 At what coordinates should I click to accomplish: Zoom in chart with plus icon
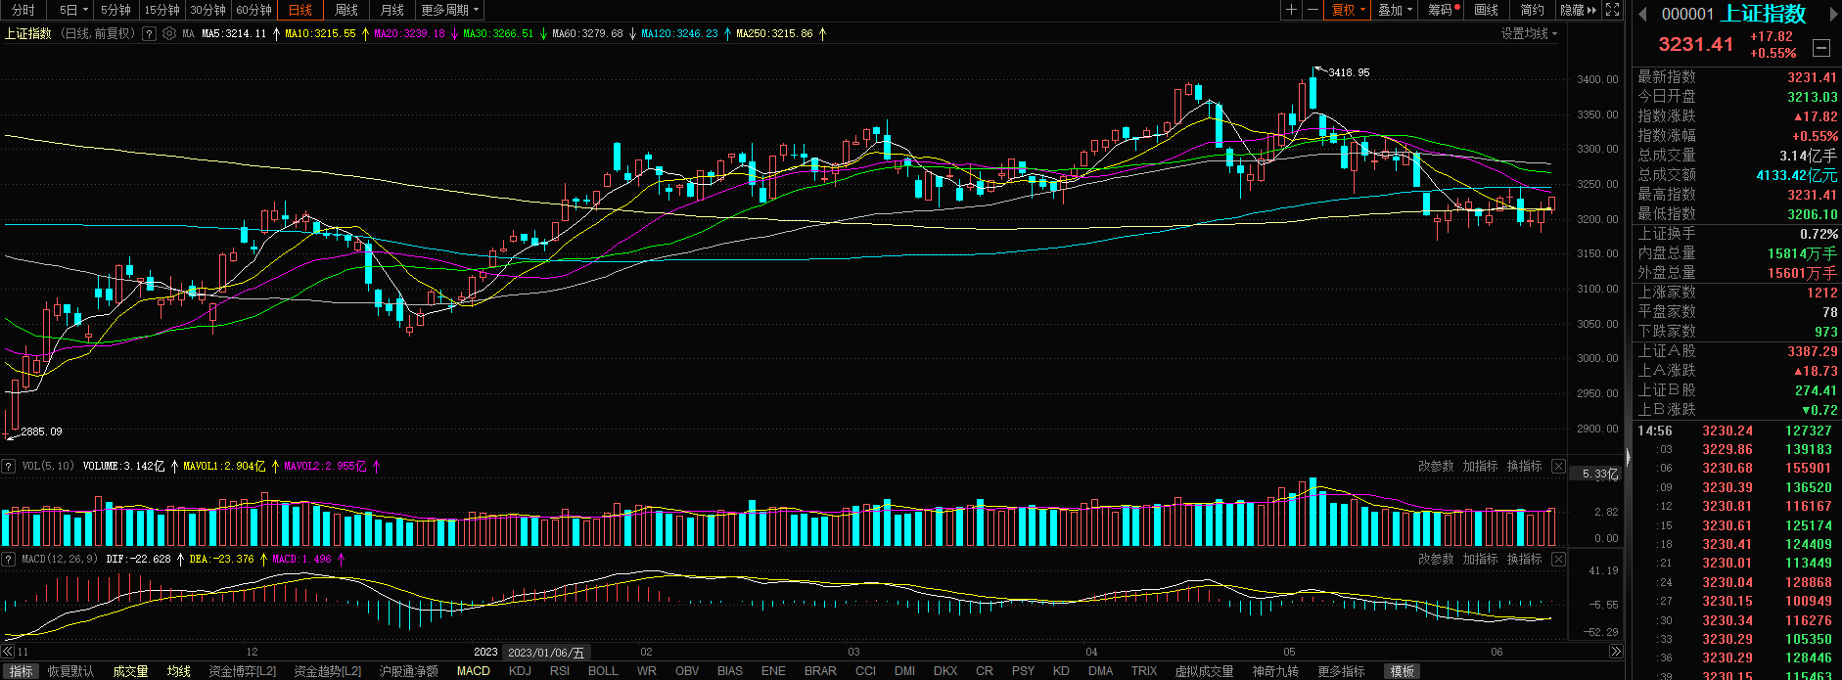(1292, 10)
